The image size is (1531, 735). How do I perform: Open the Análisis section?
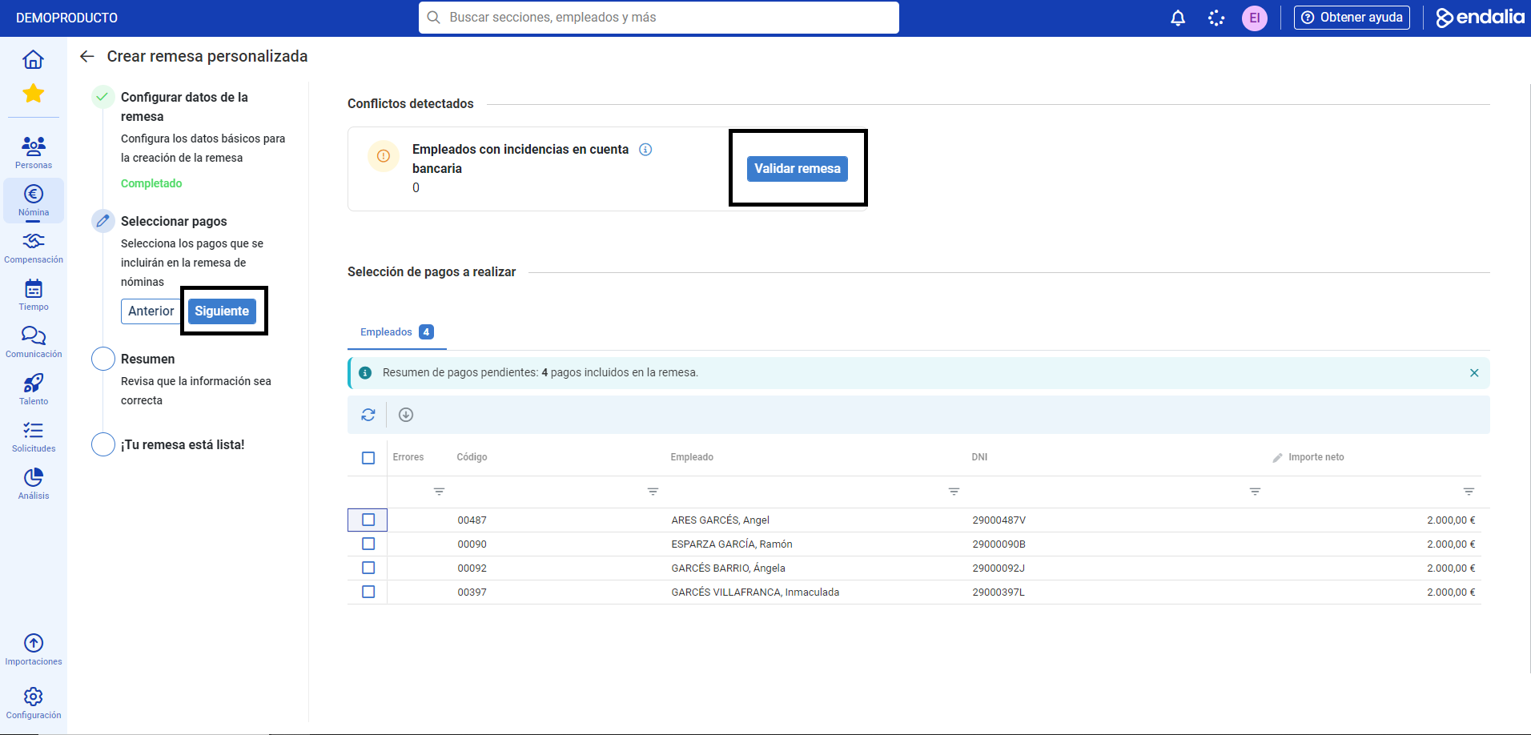click(34, 484)
